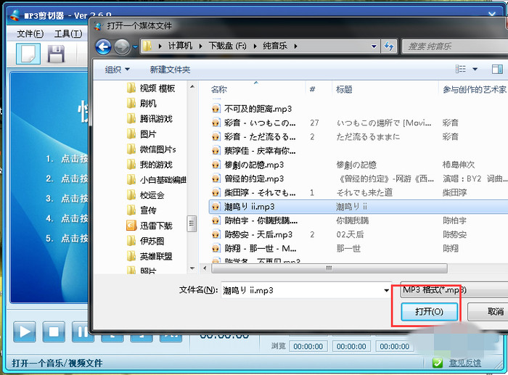508x375 pixels.
Task: Select file 陈柏宇 - 你瞒我瞒...
Action: (x=255, y=221)
